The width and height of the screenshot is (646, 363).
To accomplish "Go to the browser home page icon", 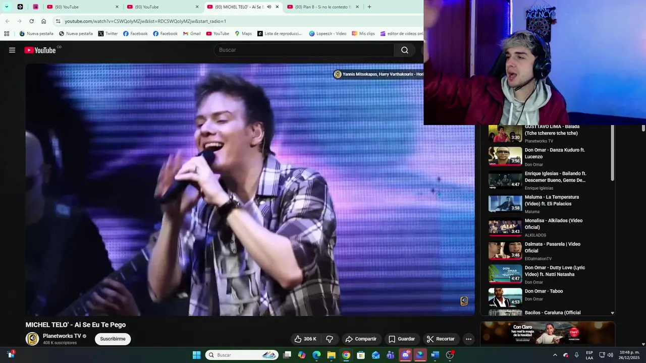I will click(x=44, y=21).
